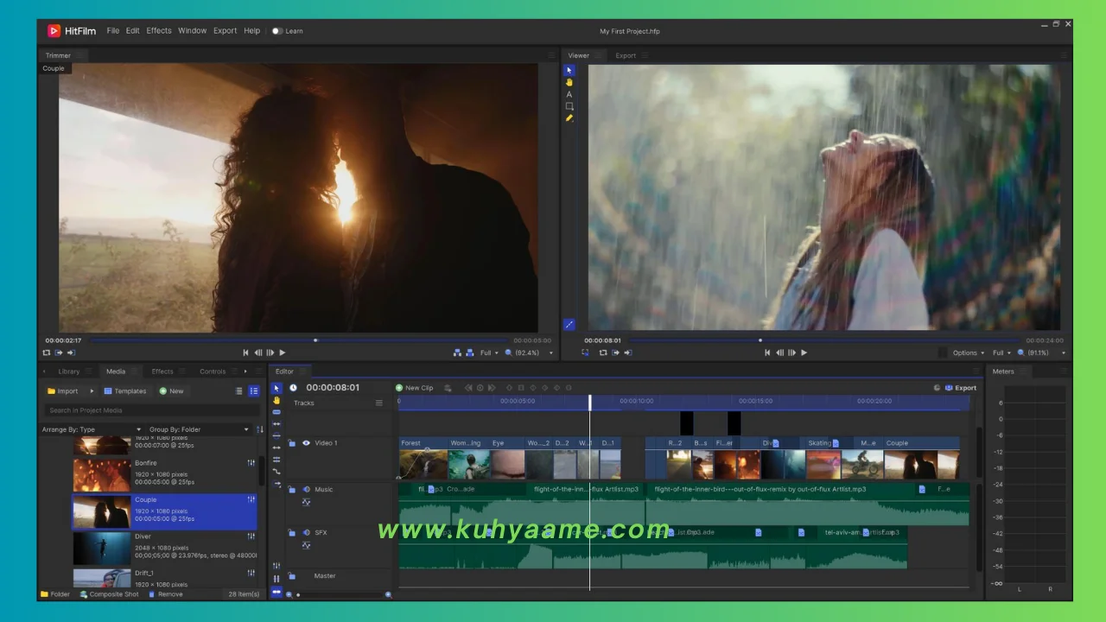Open the Arrange By: Type dropdown
Screen dimensions: 1106x622
pyautogui.click(x=92, y=429)
